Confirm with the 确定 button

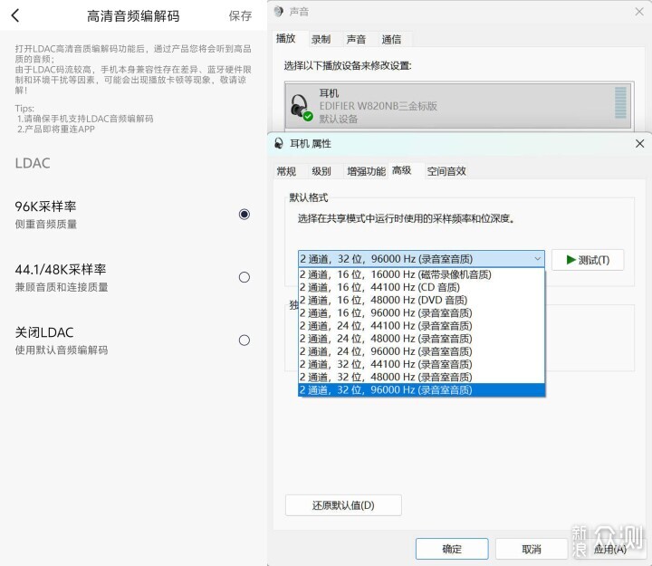click(x=452, y=549)
